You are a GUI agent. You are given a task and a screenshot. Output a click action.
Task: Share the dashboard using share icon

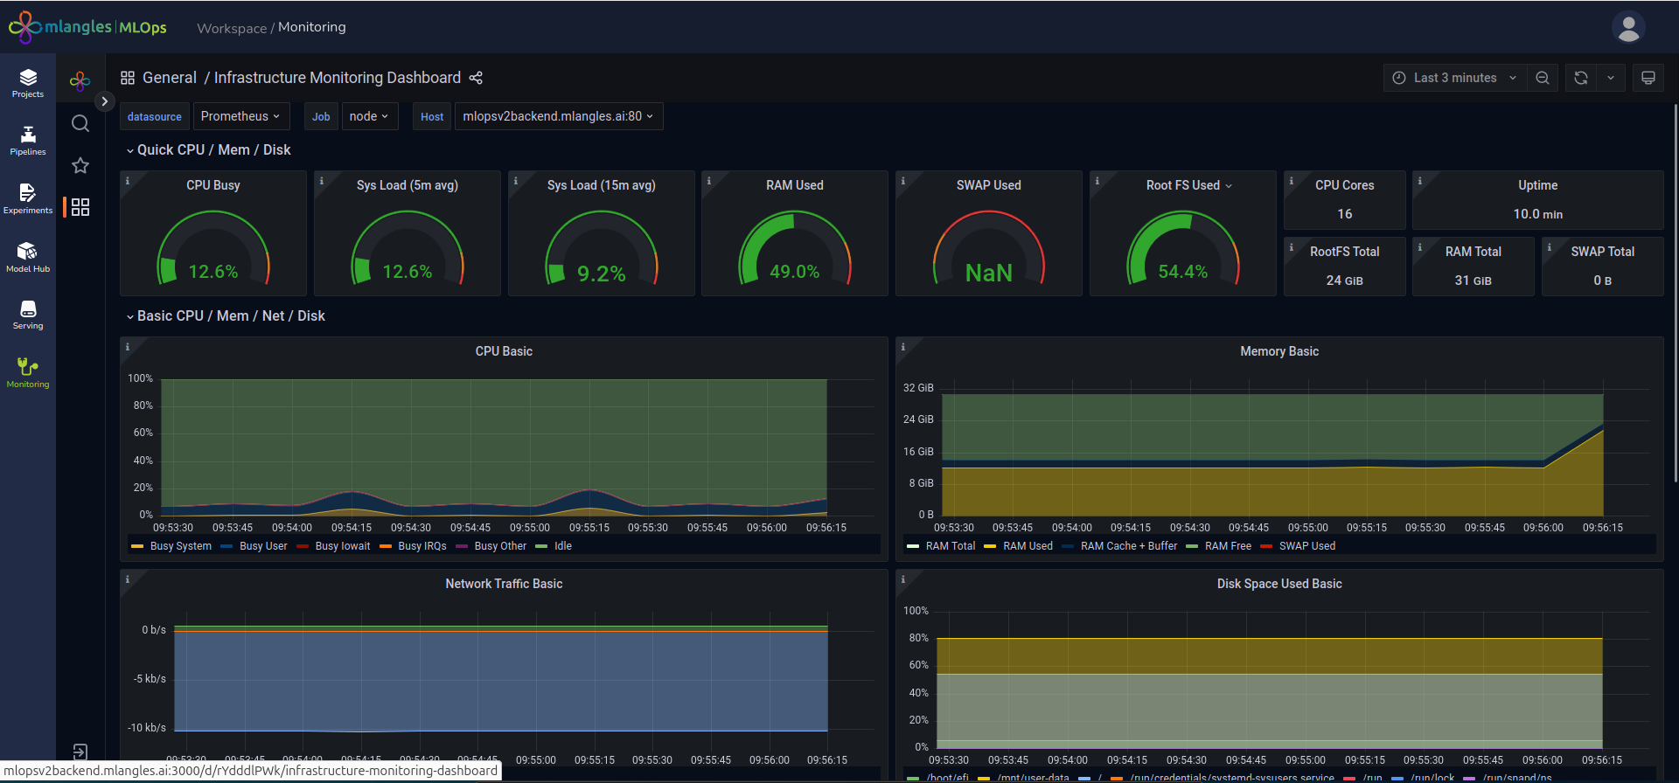coord(476,78)
